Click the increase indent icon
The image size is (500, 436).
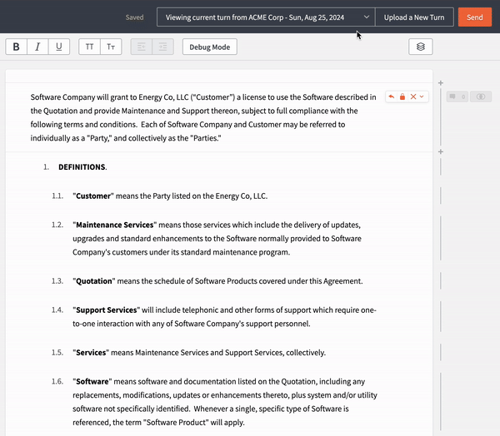[x=163, y=47]
